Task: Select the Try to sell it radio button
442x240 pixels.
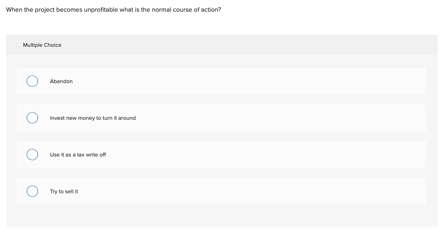Action: point(32,191)
